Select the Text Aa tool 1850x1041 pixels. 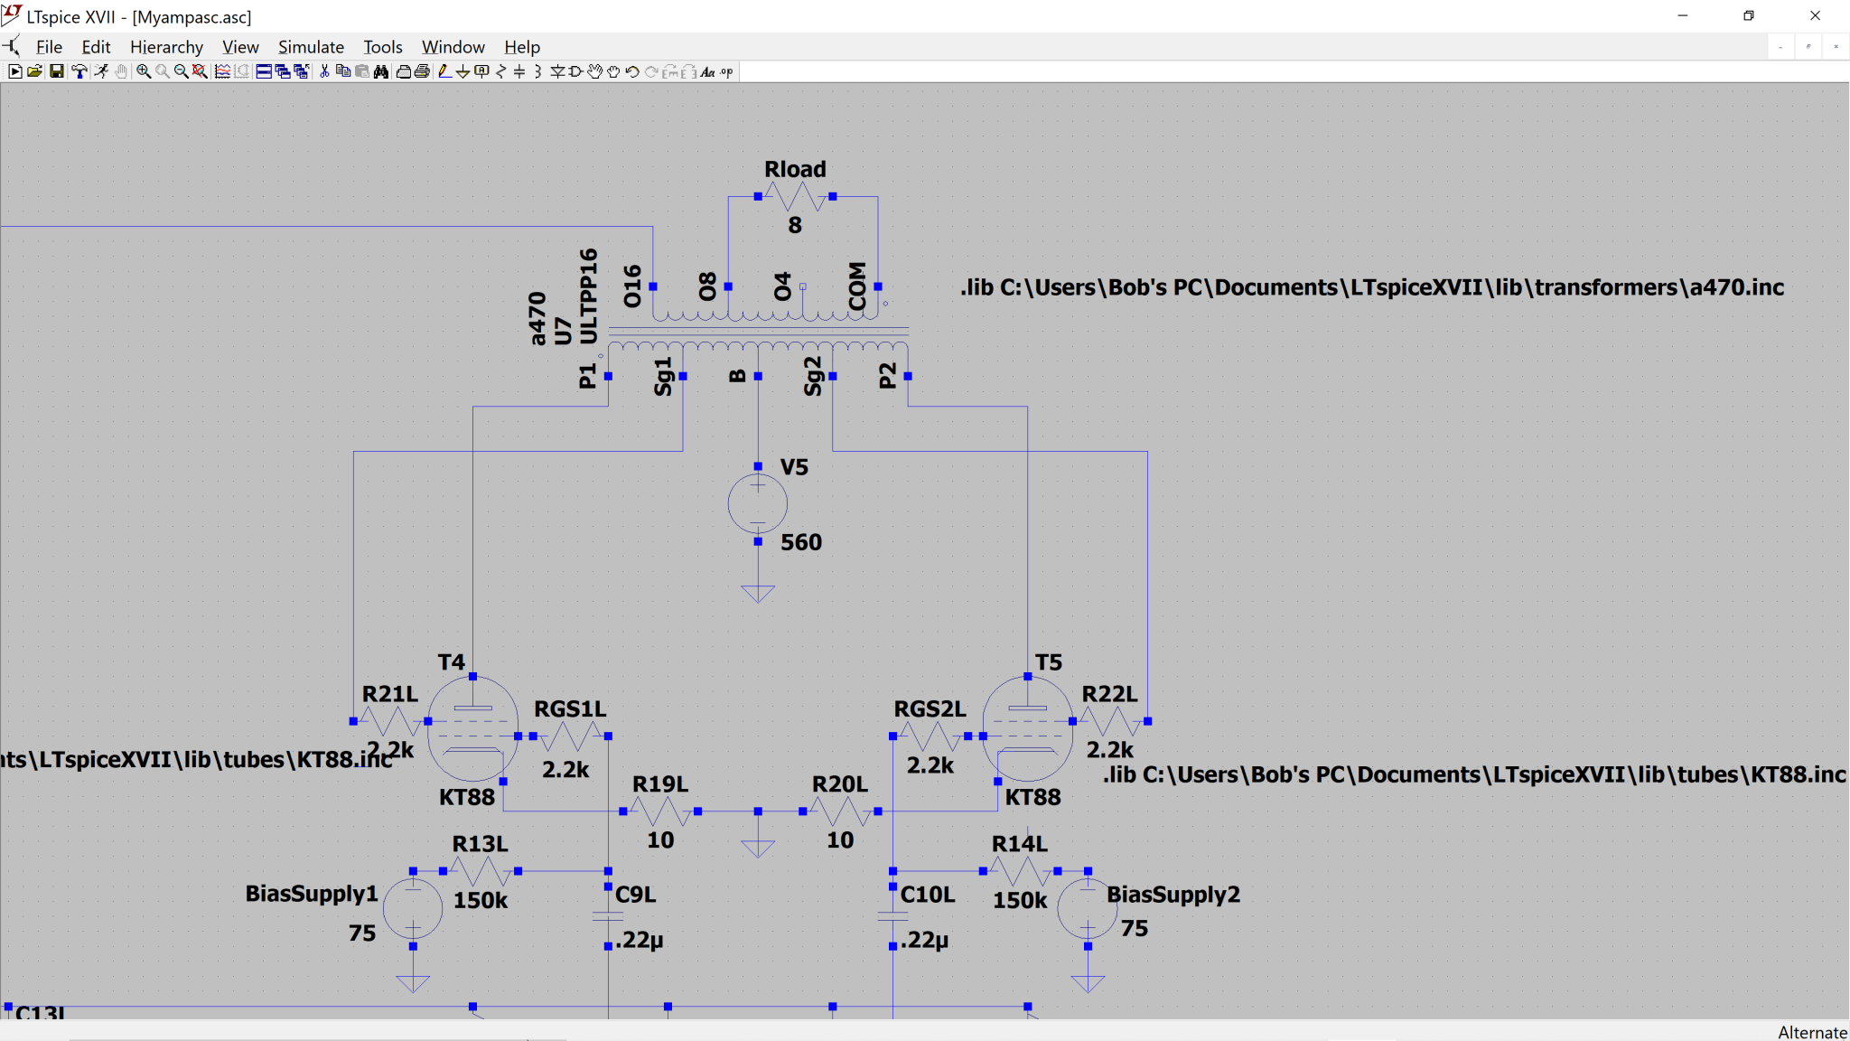pyautogui.click(x=707, y=71)
